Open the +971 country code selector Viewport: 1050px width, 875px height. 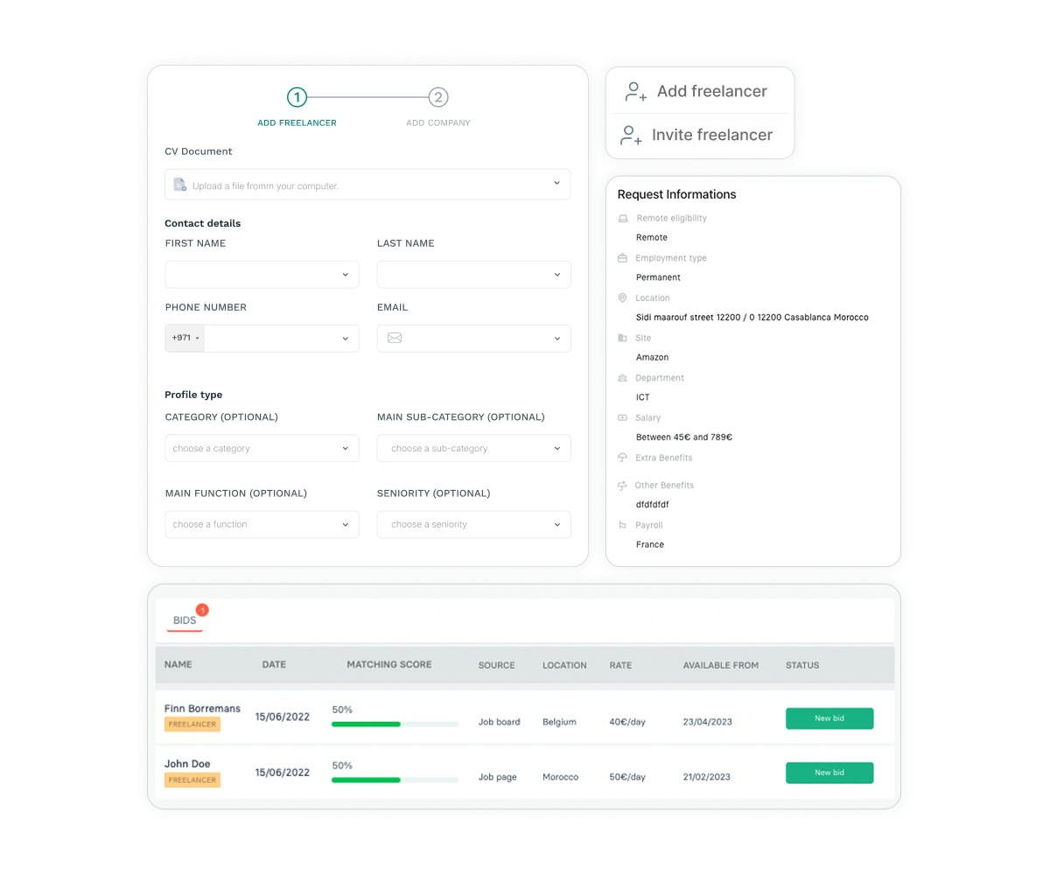(185, 339)
